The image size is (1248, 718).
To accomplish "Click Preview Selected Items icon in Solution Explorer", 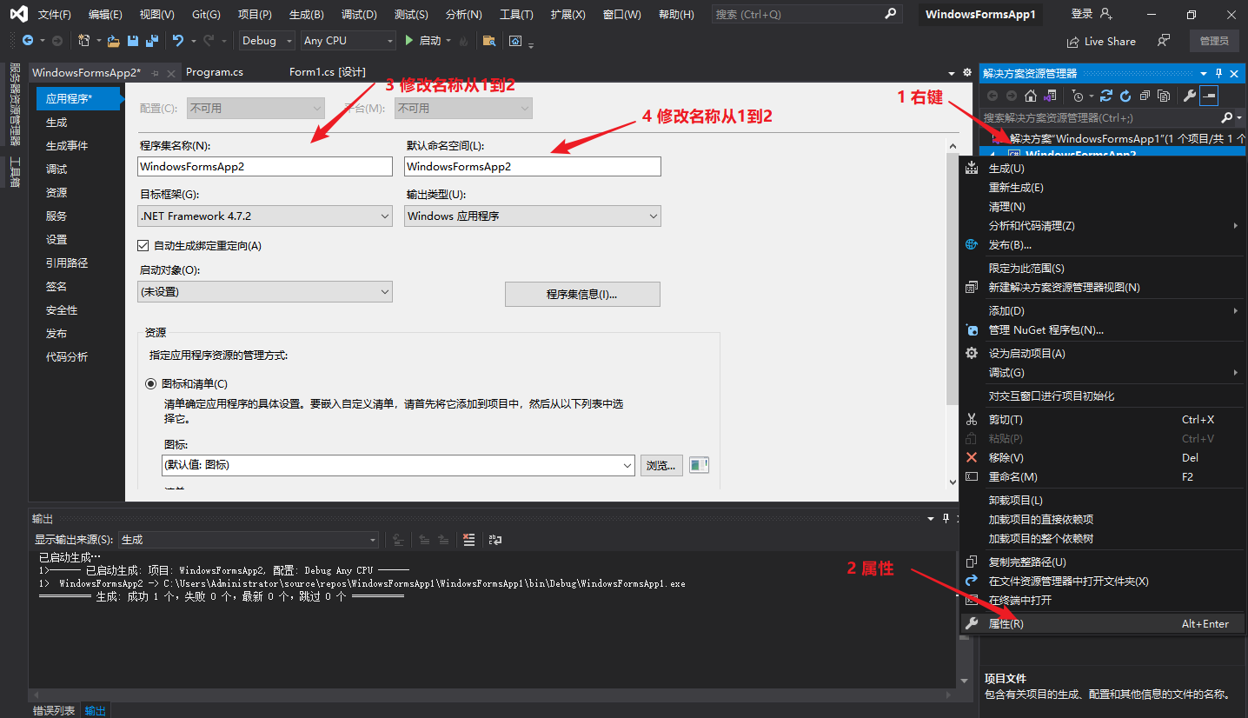I will click(x=1209, y=96).
